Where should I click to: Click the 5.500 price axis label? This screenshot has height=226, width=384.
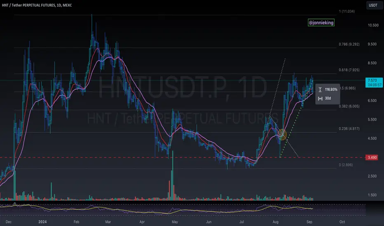pos(372,120)
